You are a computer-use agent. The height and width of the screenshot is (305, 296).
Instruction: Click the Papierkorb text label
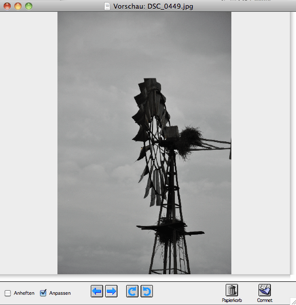click(232, 300)
